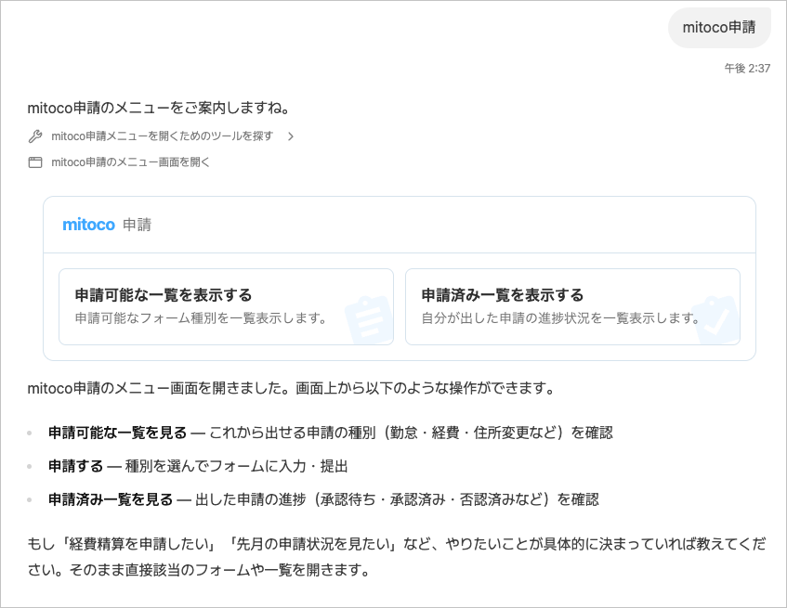Click the text 'mitoco申請メニューを開くためのツールを探す'
Screen dimensions: 787x608
pyautogui.click(x=162, y=136)
